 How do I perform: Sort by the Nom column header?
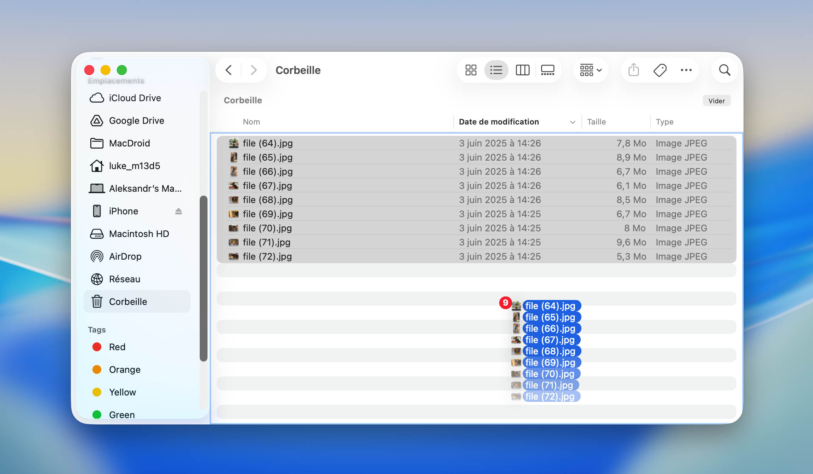point(251,122)
